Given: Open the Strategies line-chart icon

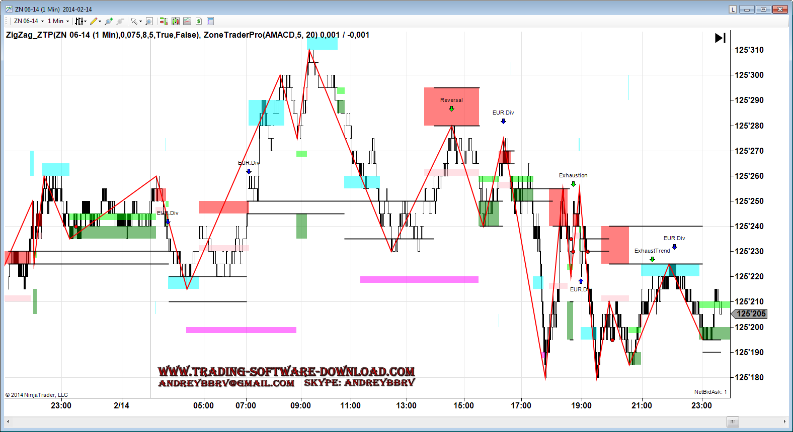Looking at the screenshot, I should click(187, 21).
